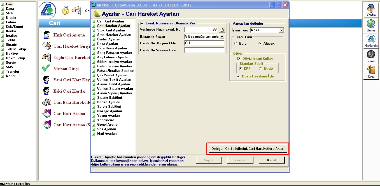Screen dimensions: 380x186
Task: Select the Döviz radio button
Action: (260, 69)
